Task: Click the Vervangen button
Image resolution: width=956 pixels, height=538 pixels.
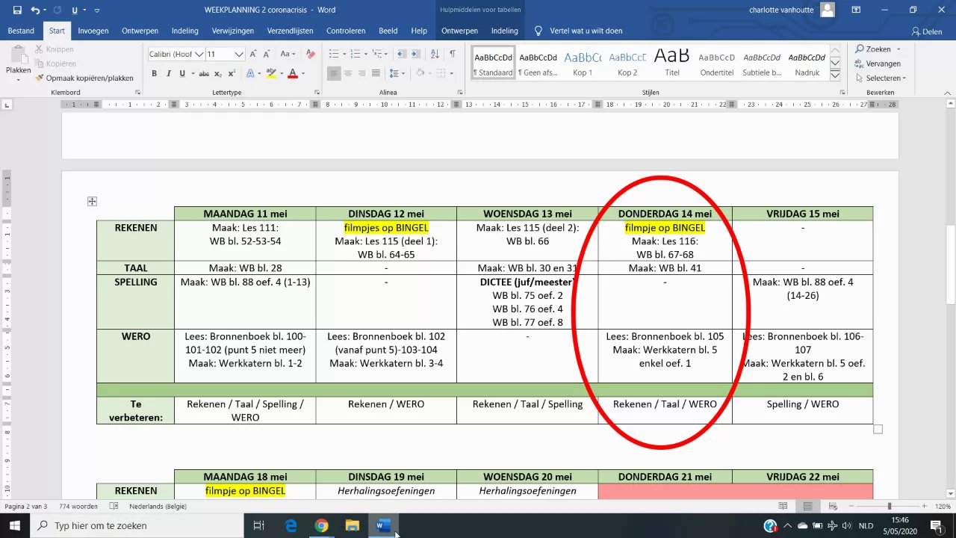Action: [878, 64]
